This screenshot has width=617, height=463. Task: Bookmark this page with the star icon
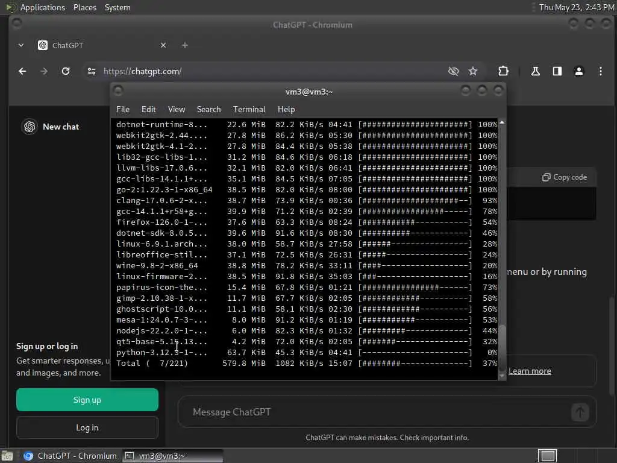(x=473, y=71)
